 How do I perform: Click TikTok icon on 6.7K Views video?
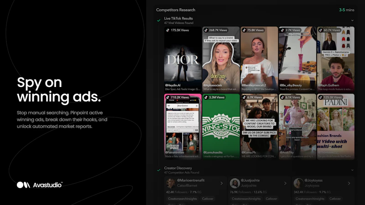click(244, 97)
